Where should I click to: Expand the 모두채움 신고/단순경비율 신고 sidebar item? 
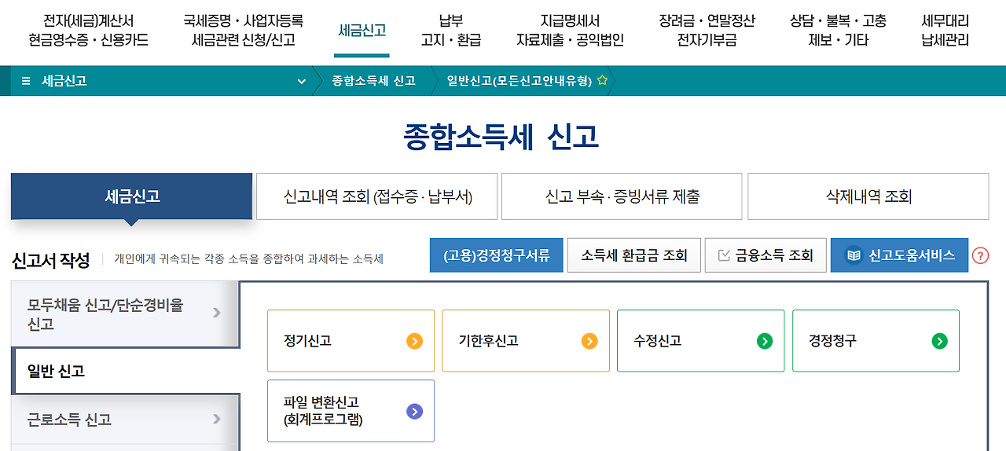(126, 314)
